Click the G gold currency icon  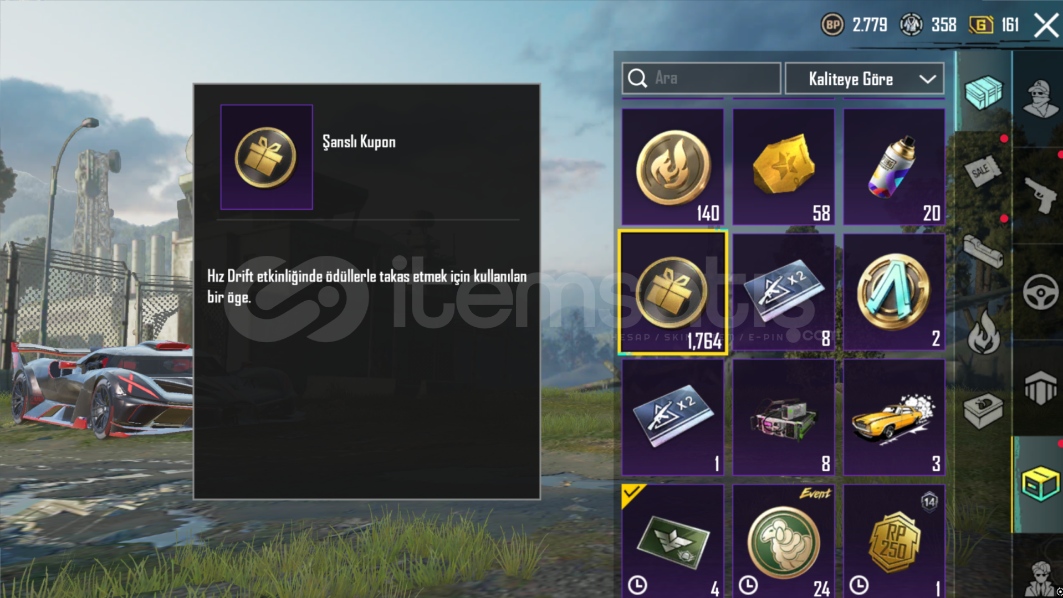980,25
